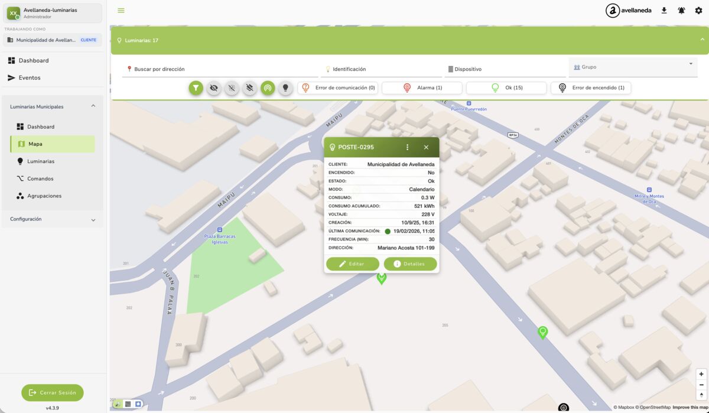Open POSTE-0295 three-dot options menu

[x=407, y=147]
